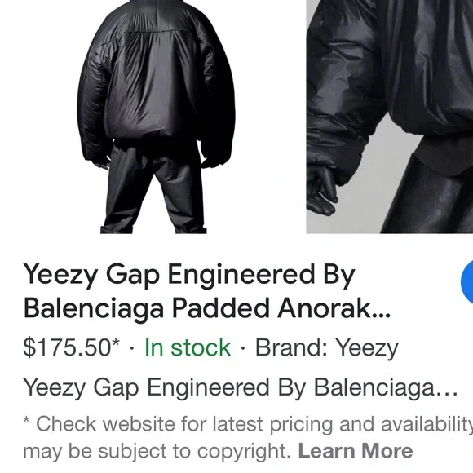Click the gloved hand in the right photo

pos(323,190)
